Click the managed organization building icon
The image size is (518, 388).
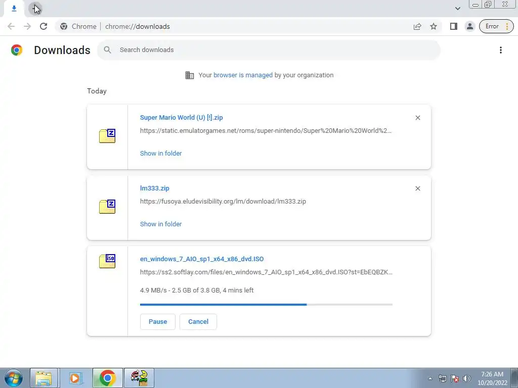pos(189,75)
